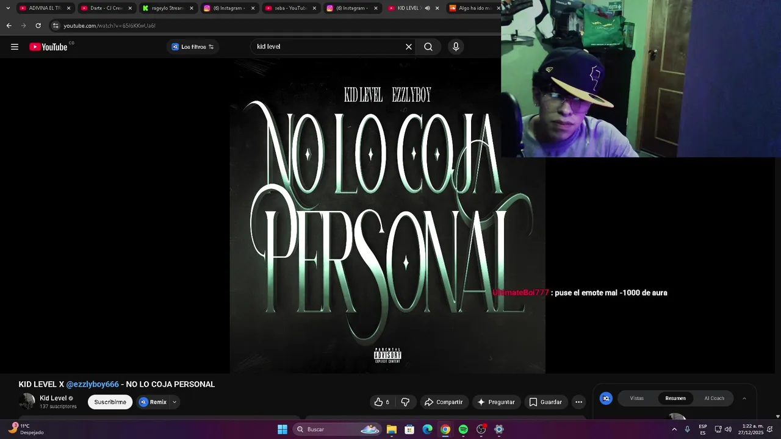Save video with Guardar button

point(545,402)
